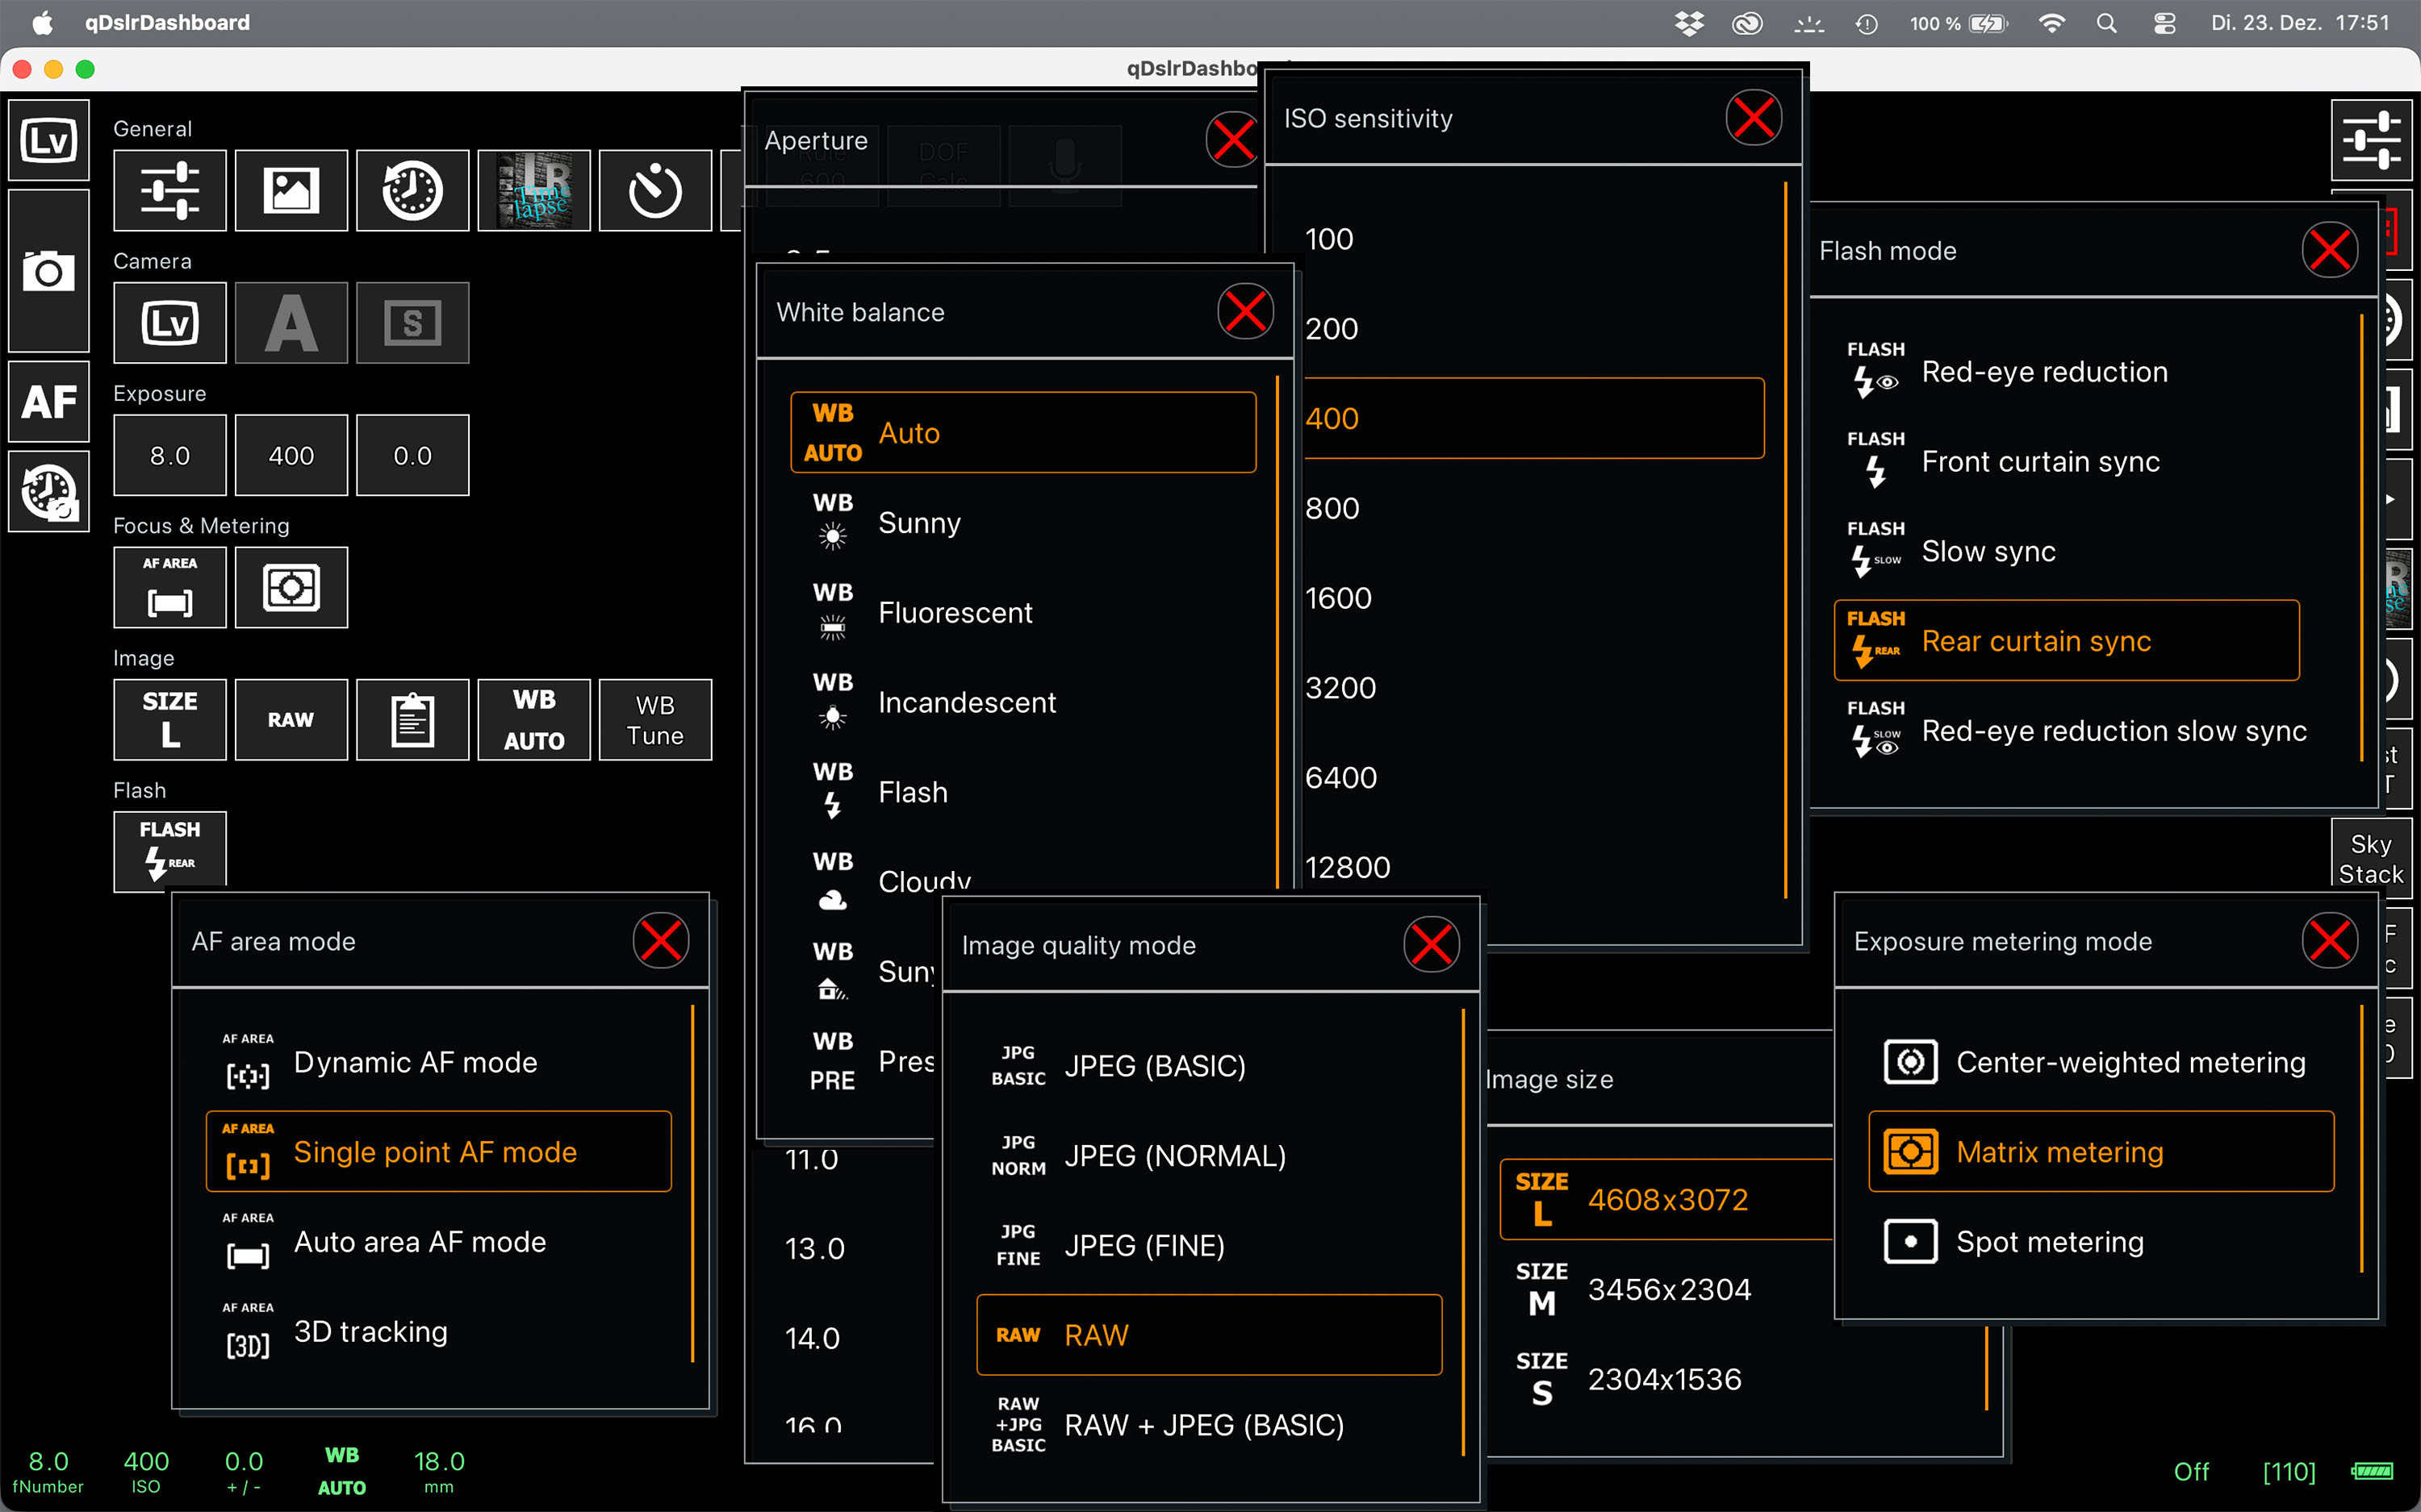Viewport: 2421px width, 1512px height.
Task: Click the camera capture sidebar icon
Action: tap(48, 271)
